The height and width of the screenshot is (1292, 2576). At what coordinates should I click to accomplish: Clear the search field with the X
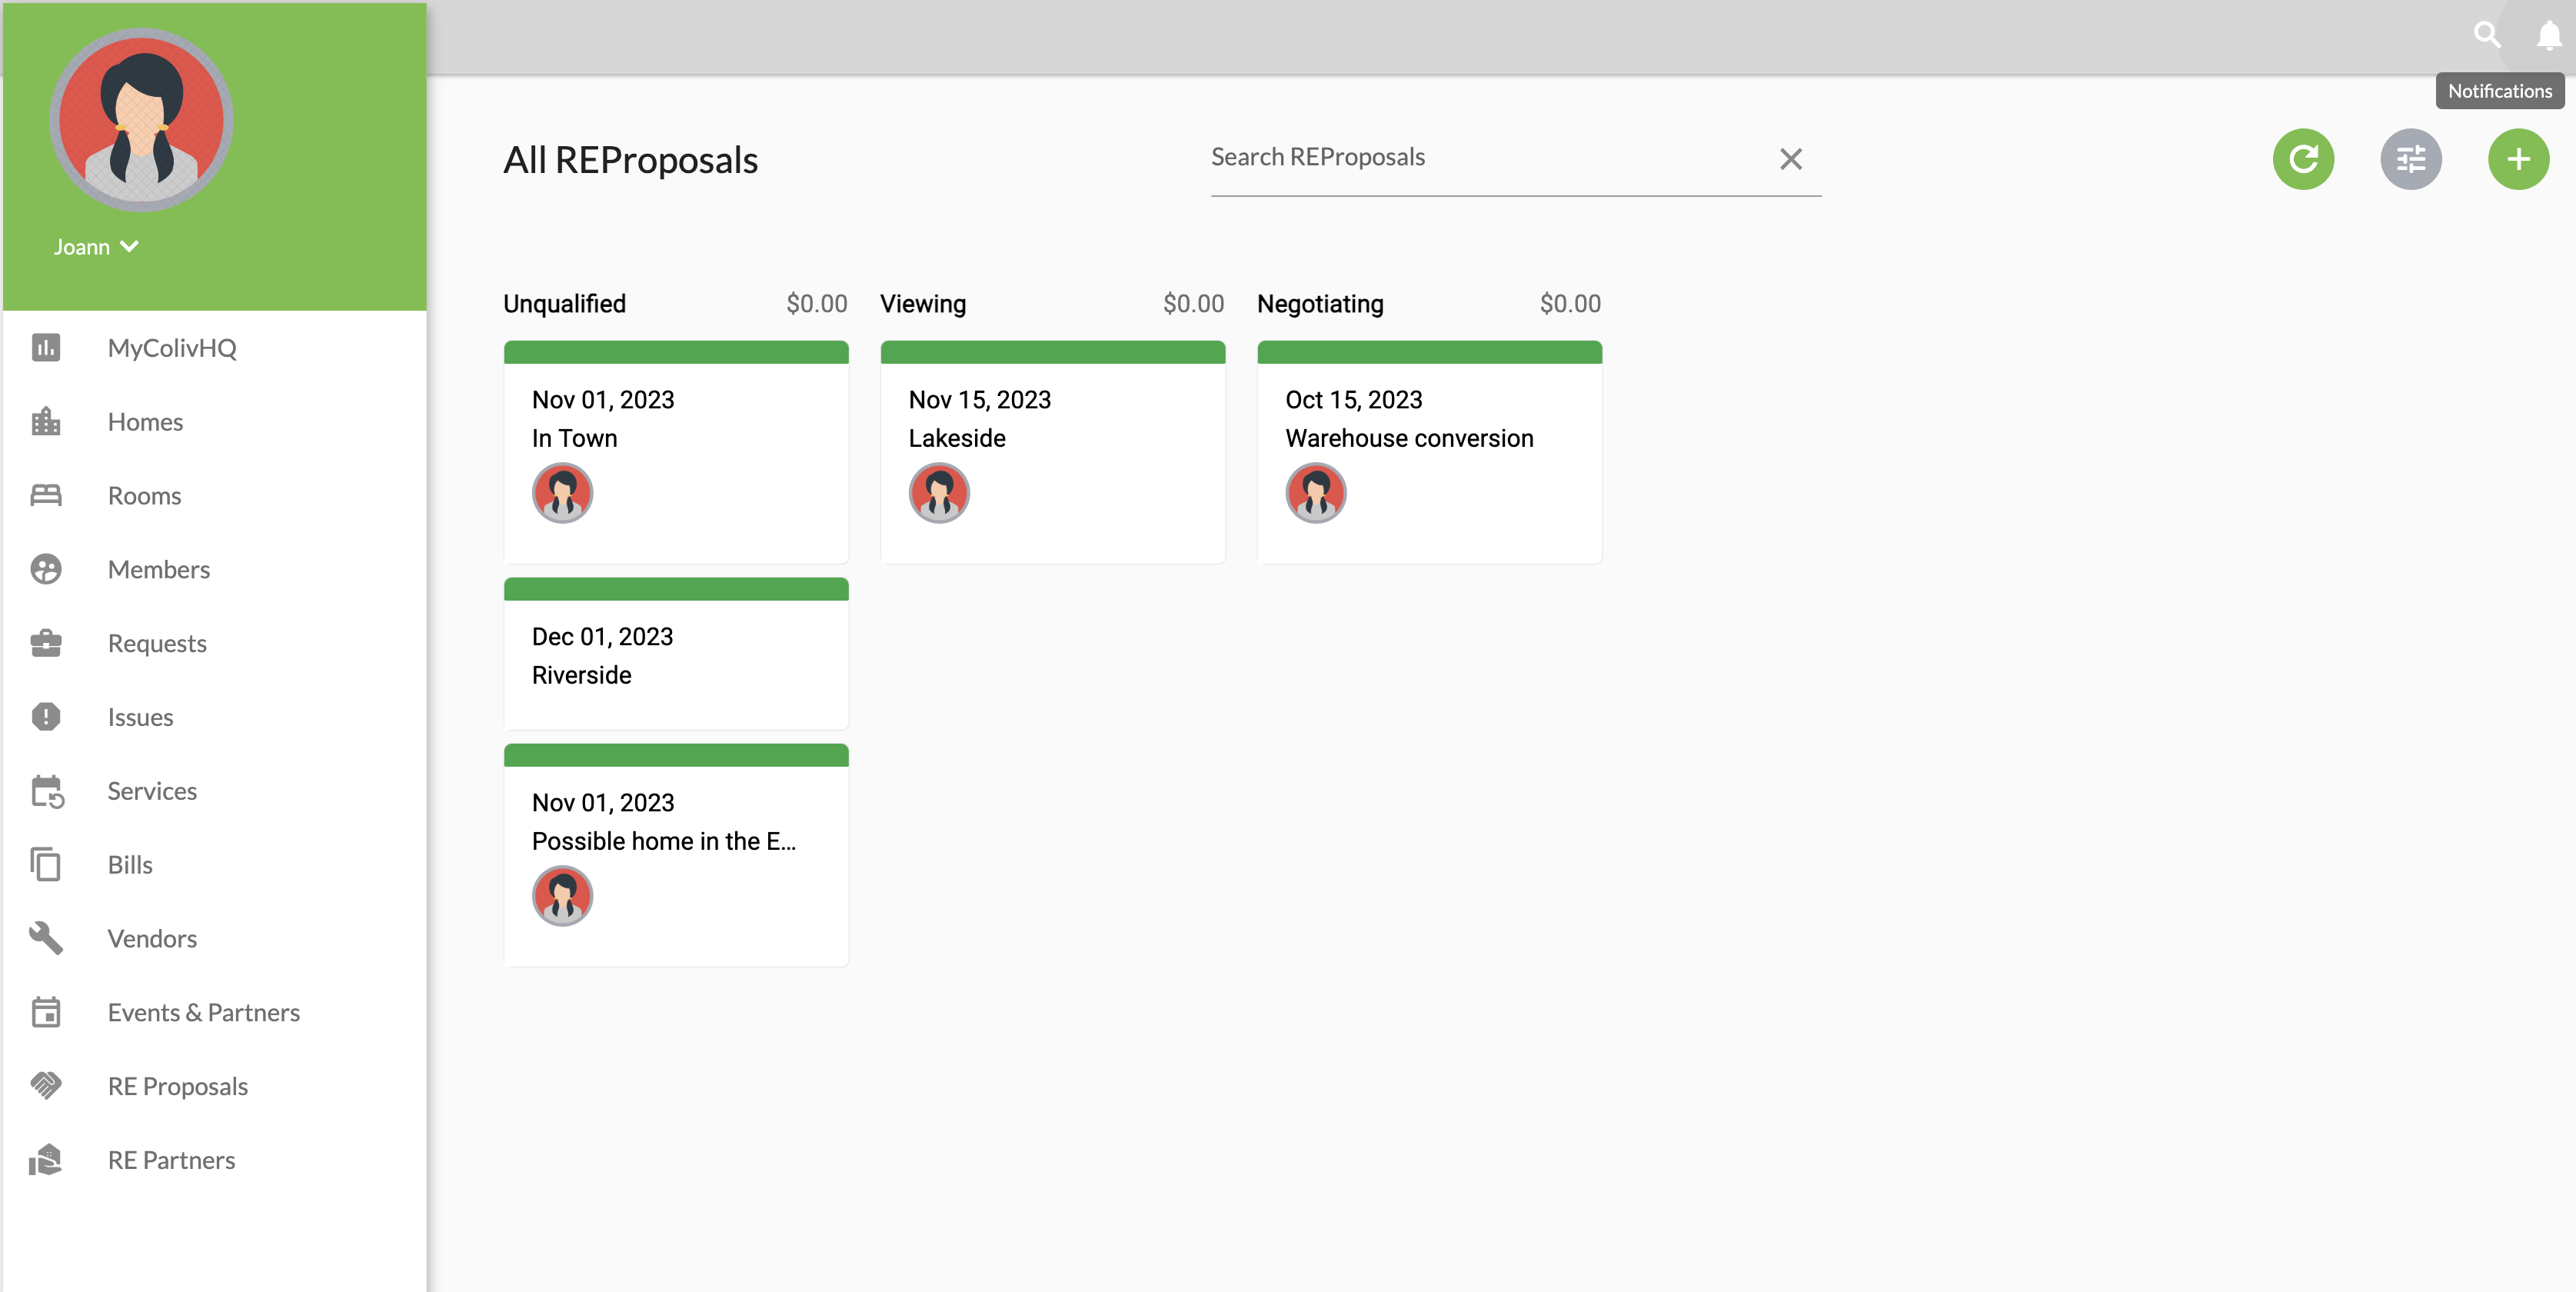tap(1790, 159)
